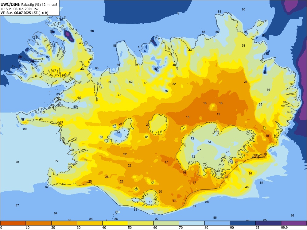307x230 pixels.
Task: Click the 95–99.9 indigo legend swatch
Action: [x=268, y=223]
